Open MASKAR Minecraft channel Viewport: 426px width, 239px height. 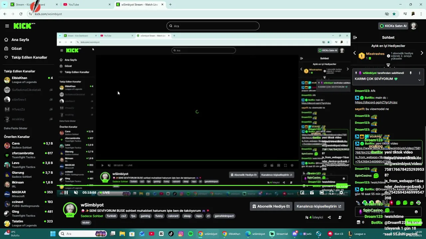point(28,194)
